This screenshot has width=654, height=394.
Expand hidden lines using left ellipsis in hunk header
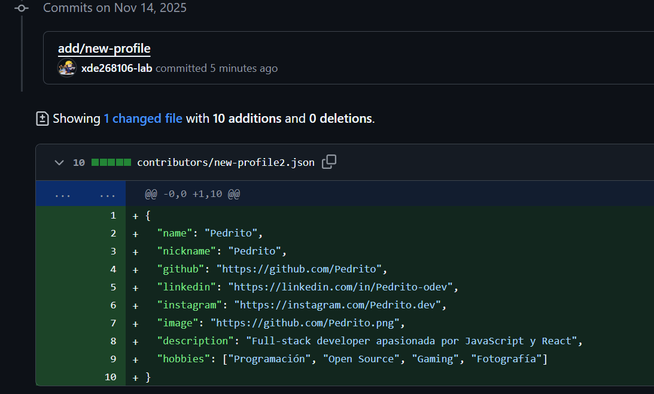(62, 194)
